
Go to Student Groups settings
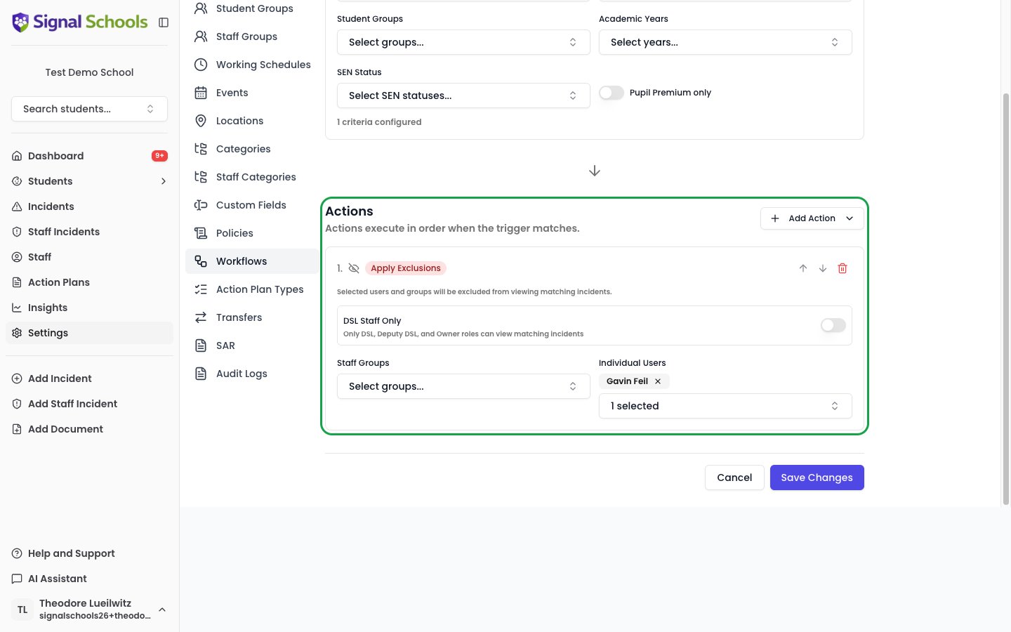click(x=253, y=8)
